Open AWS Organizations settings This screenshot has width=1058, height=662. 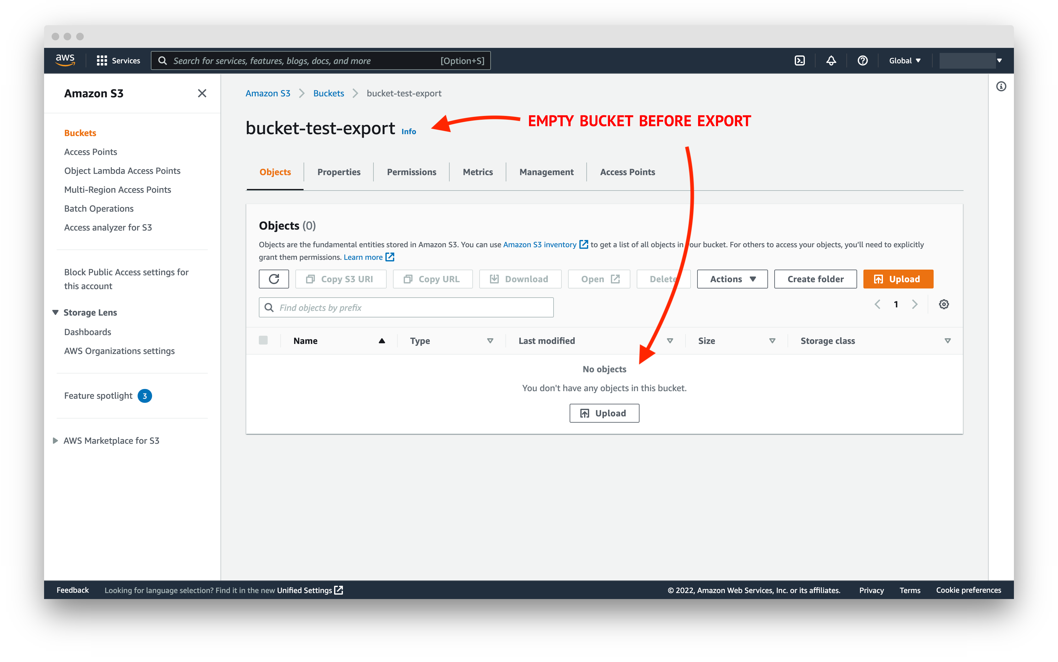tap(120, 351)
